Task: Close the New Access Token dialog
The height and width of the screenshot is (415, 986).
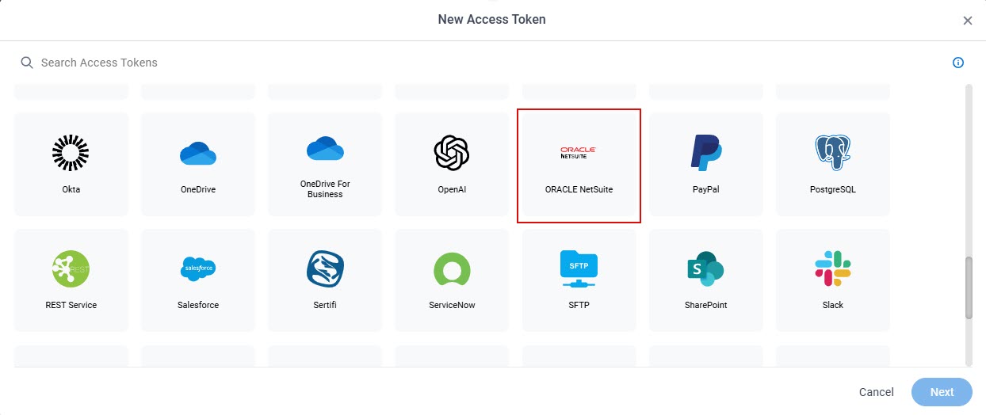Action: pos(967,21)
